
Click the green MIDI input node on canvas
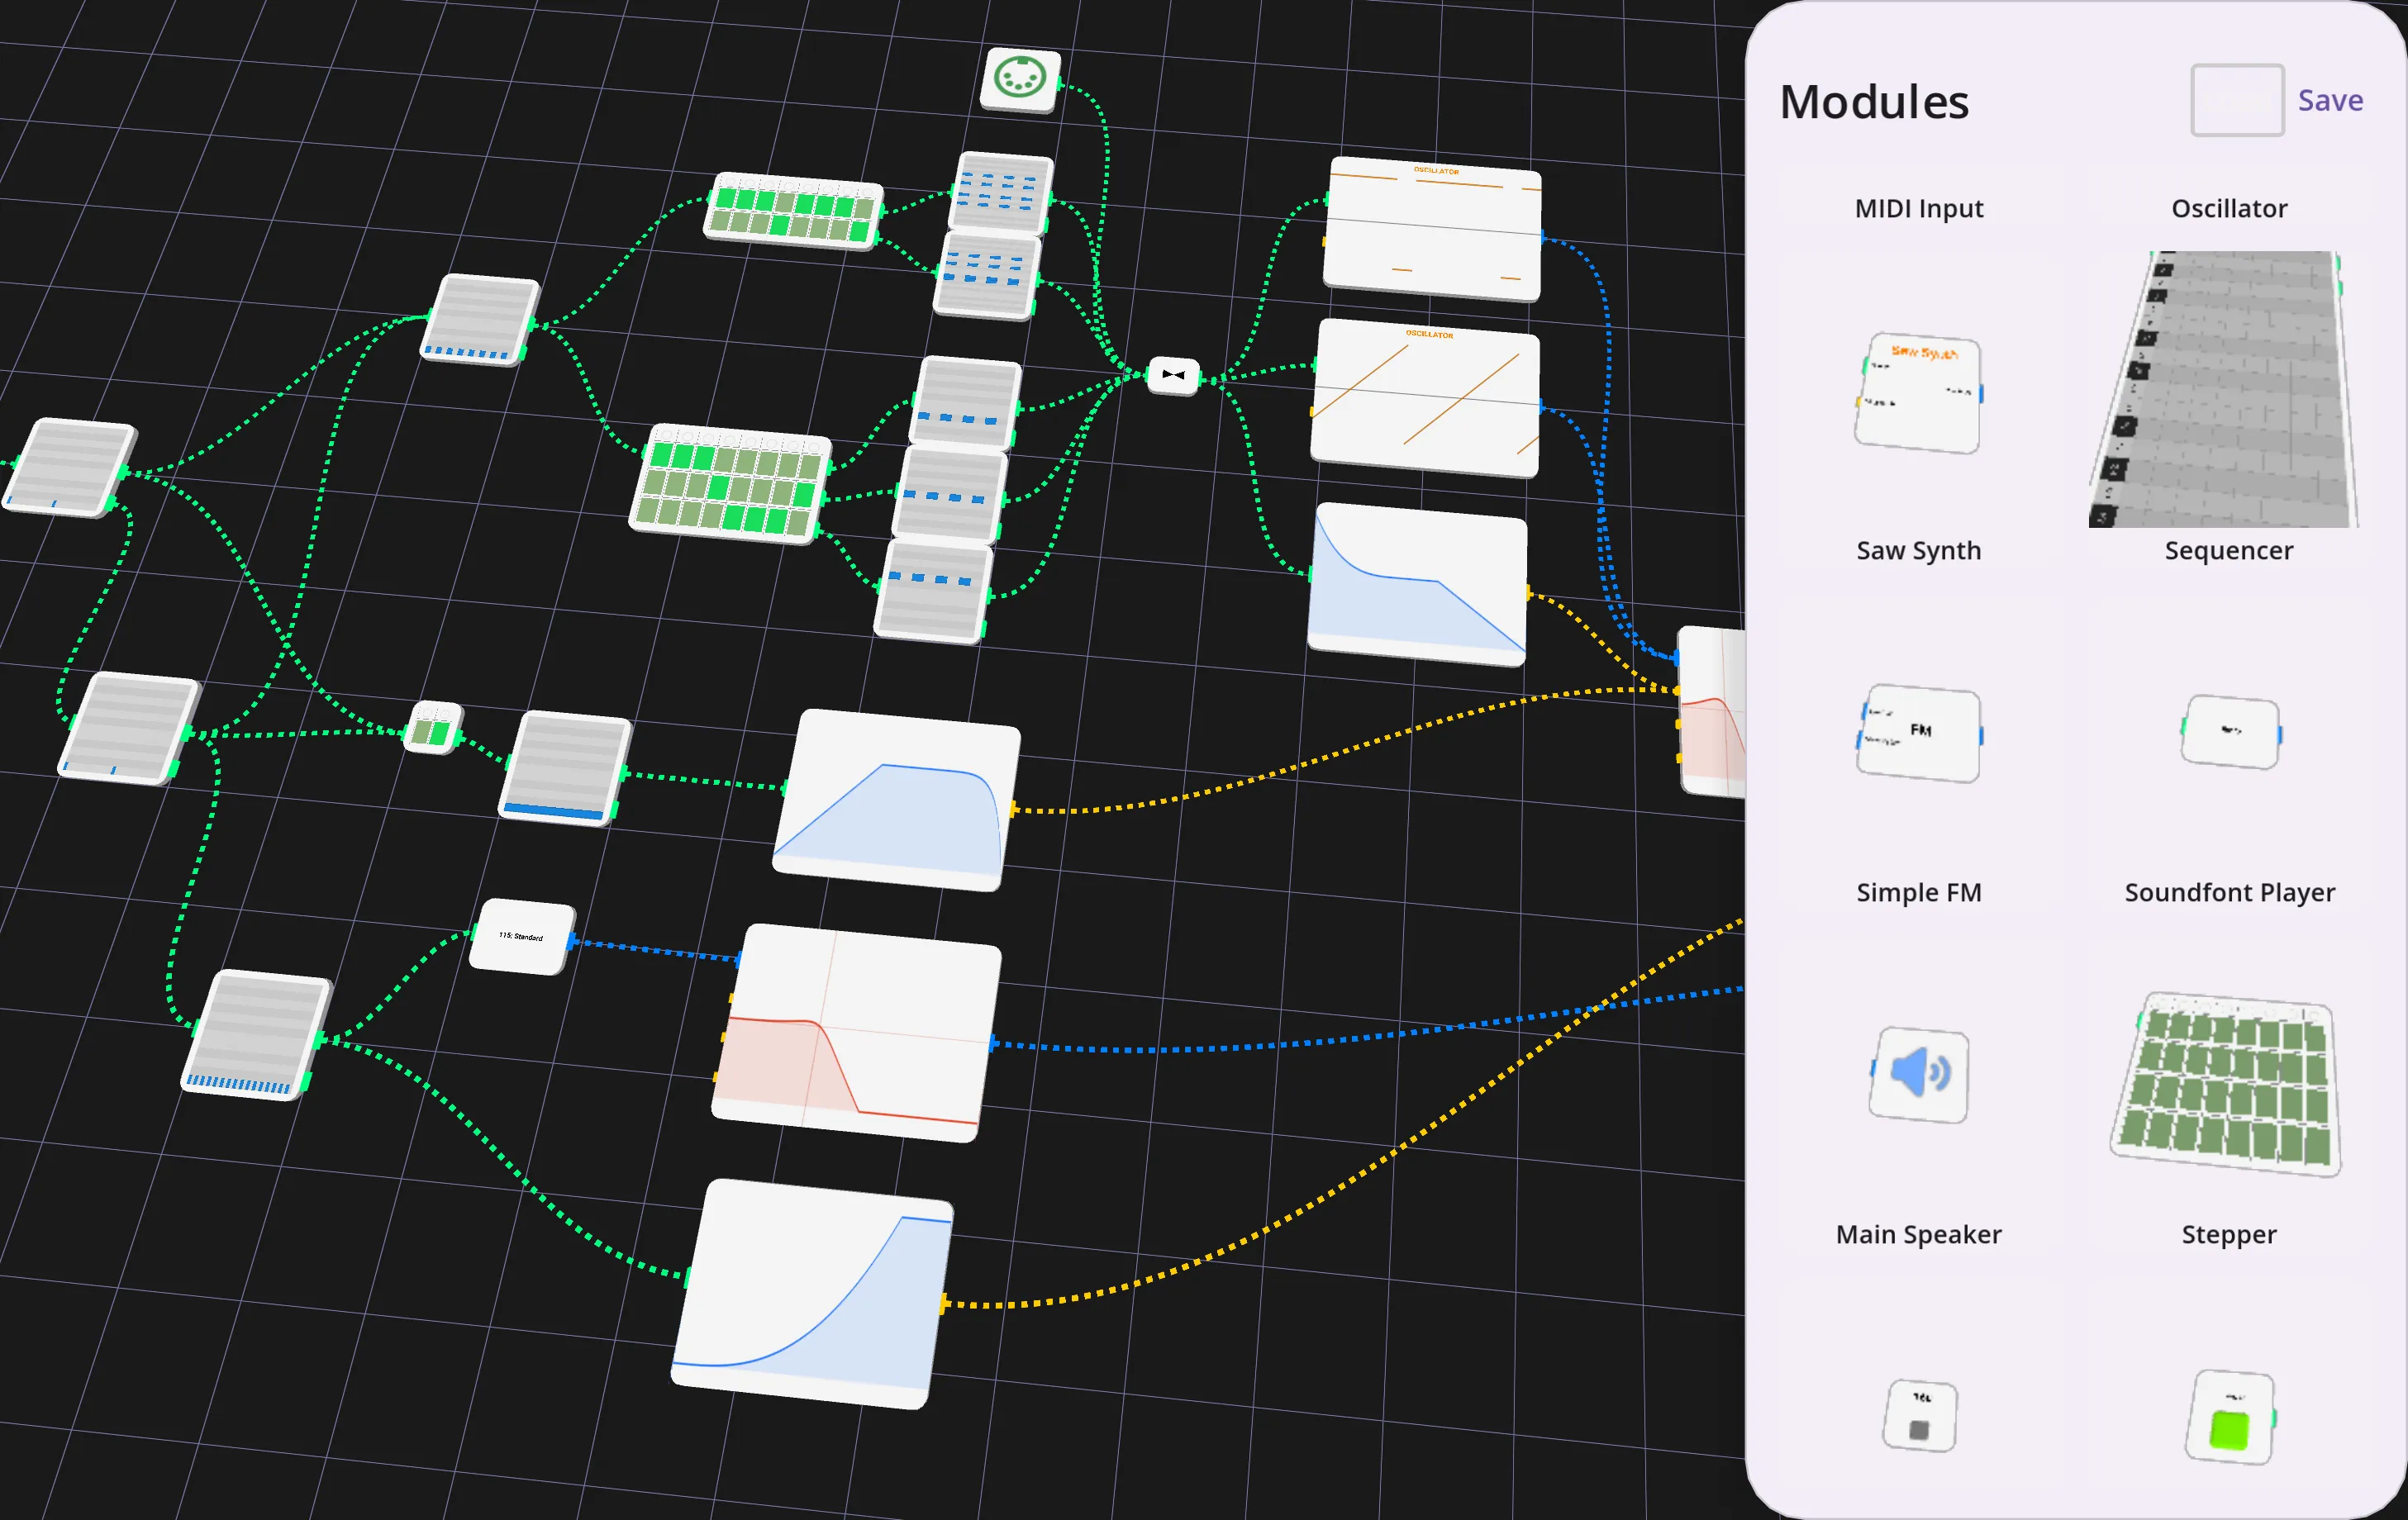1020,78
